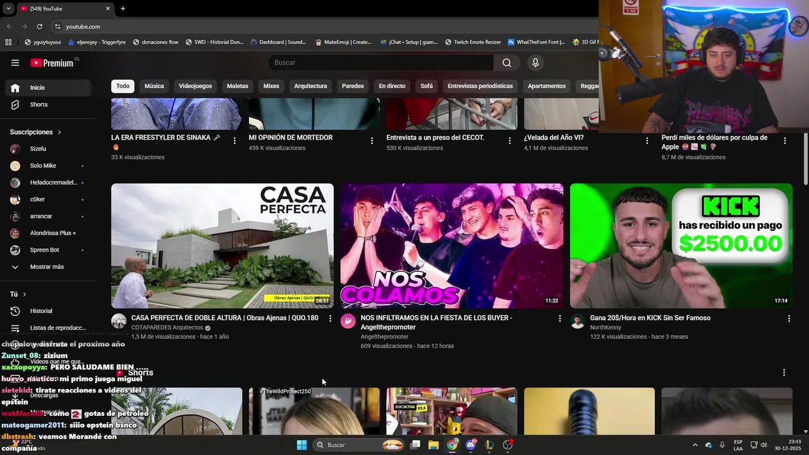Click the YouTube search input field

pyautogui.click(x=381, y=63)
